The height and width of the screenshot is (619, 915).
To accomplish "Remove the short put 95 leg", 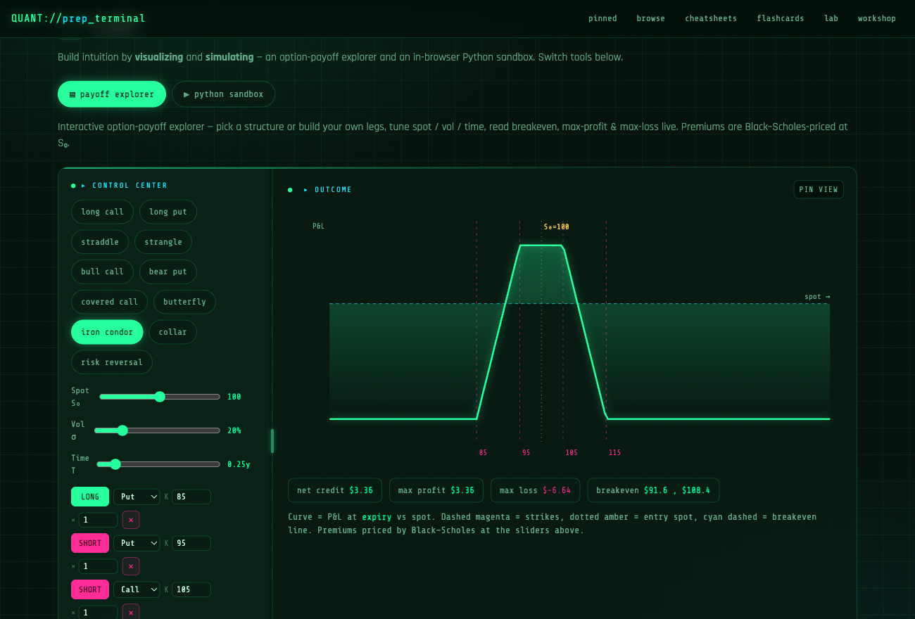I will (x=131, y=566).
